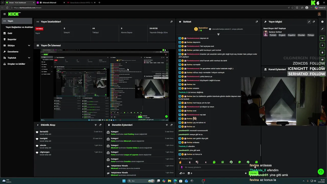Click the Just Chatting category link

click(129, 134)
